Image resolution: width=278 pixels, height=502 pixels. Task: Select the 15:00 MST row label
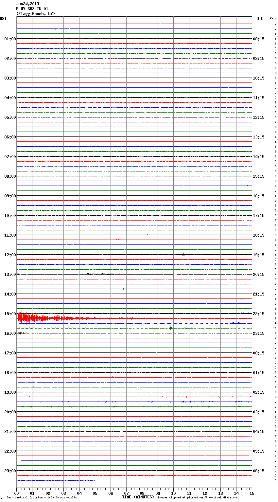click(10, 314)
